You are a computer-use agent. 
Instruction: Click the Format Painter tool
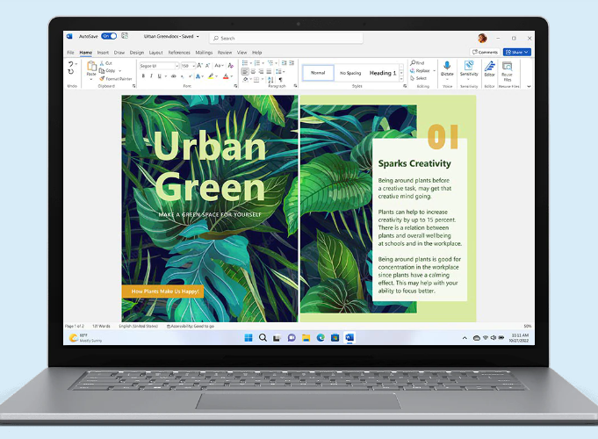117,78
